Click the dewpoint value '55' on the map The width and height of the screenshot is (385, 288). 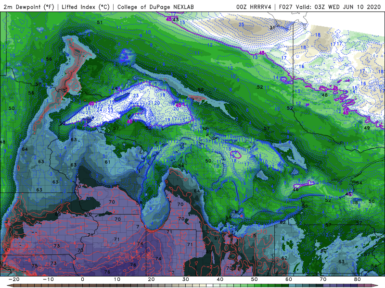pos(228,217)
